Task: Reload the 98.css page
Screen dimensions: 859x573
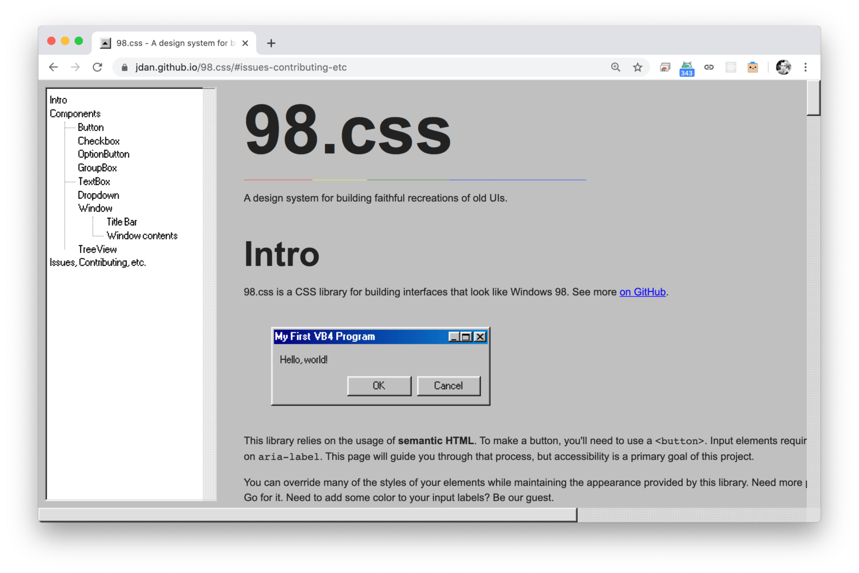Action: click(x=97, y=67)
